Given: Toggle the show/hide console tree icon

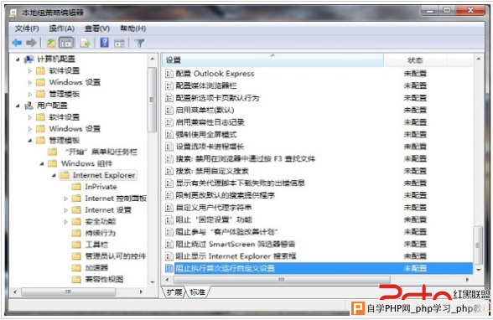Looking at the screenshot, I should pos(65,43).
